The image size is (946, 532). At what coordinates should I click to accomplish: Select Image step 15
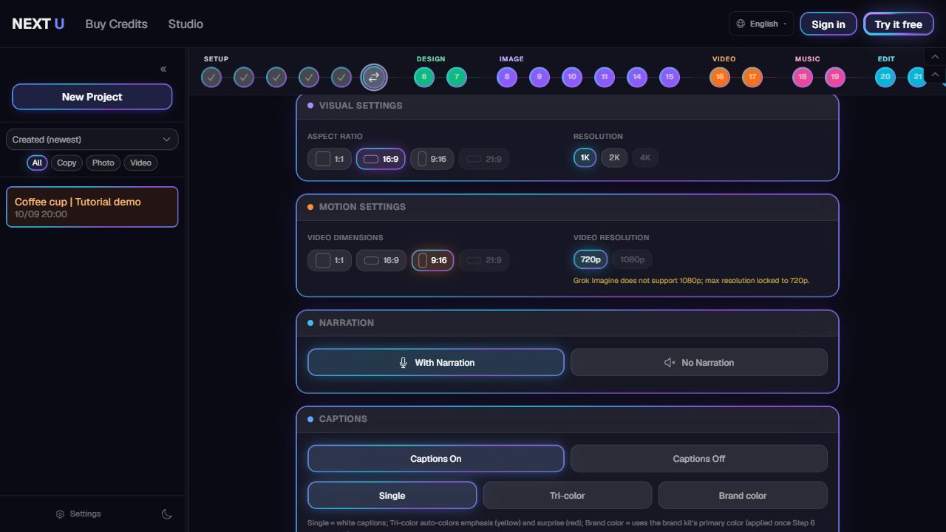tap(670, 77)
